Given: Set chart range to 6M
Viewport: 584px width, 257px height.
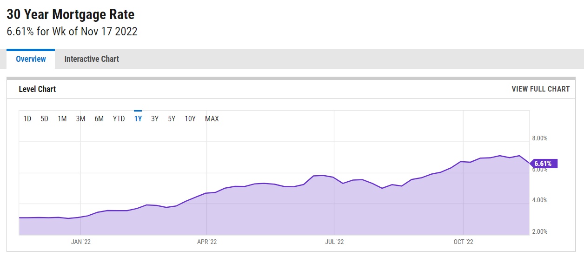Looking at the screenshot, I should click(99, 119).
